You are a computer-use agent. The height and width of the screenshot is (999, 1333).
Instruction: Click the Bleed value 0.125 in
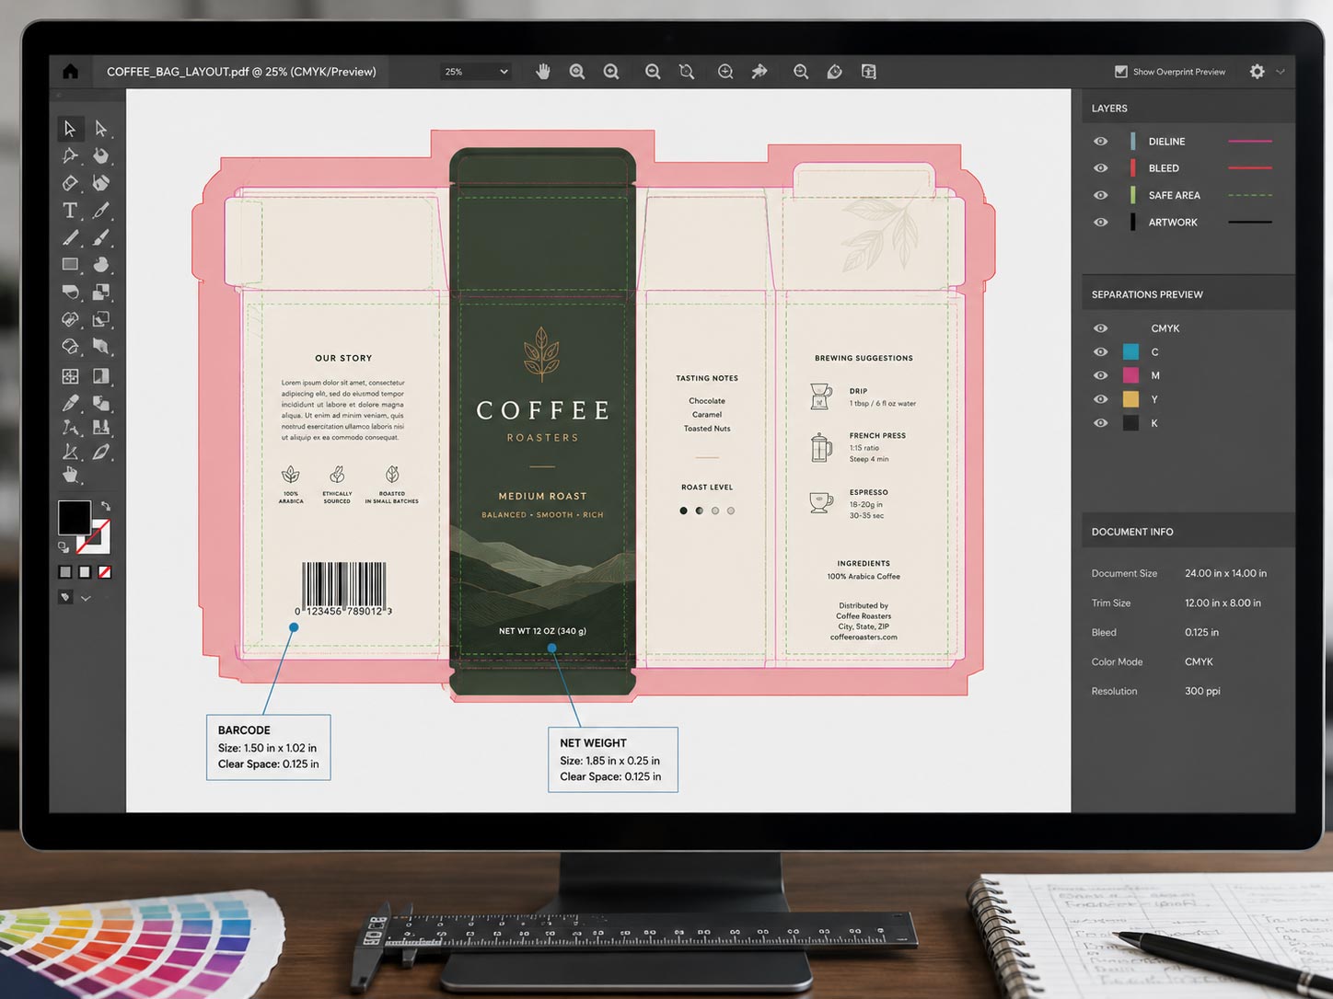1201,633
